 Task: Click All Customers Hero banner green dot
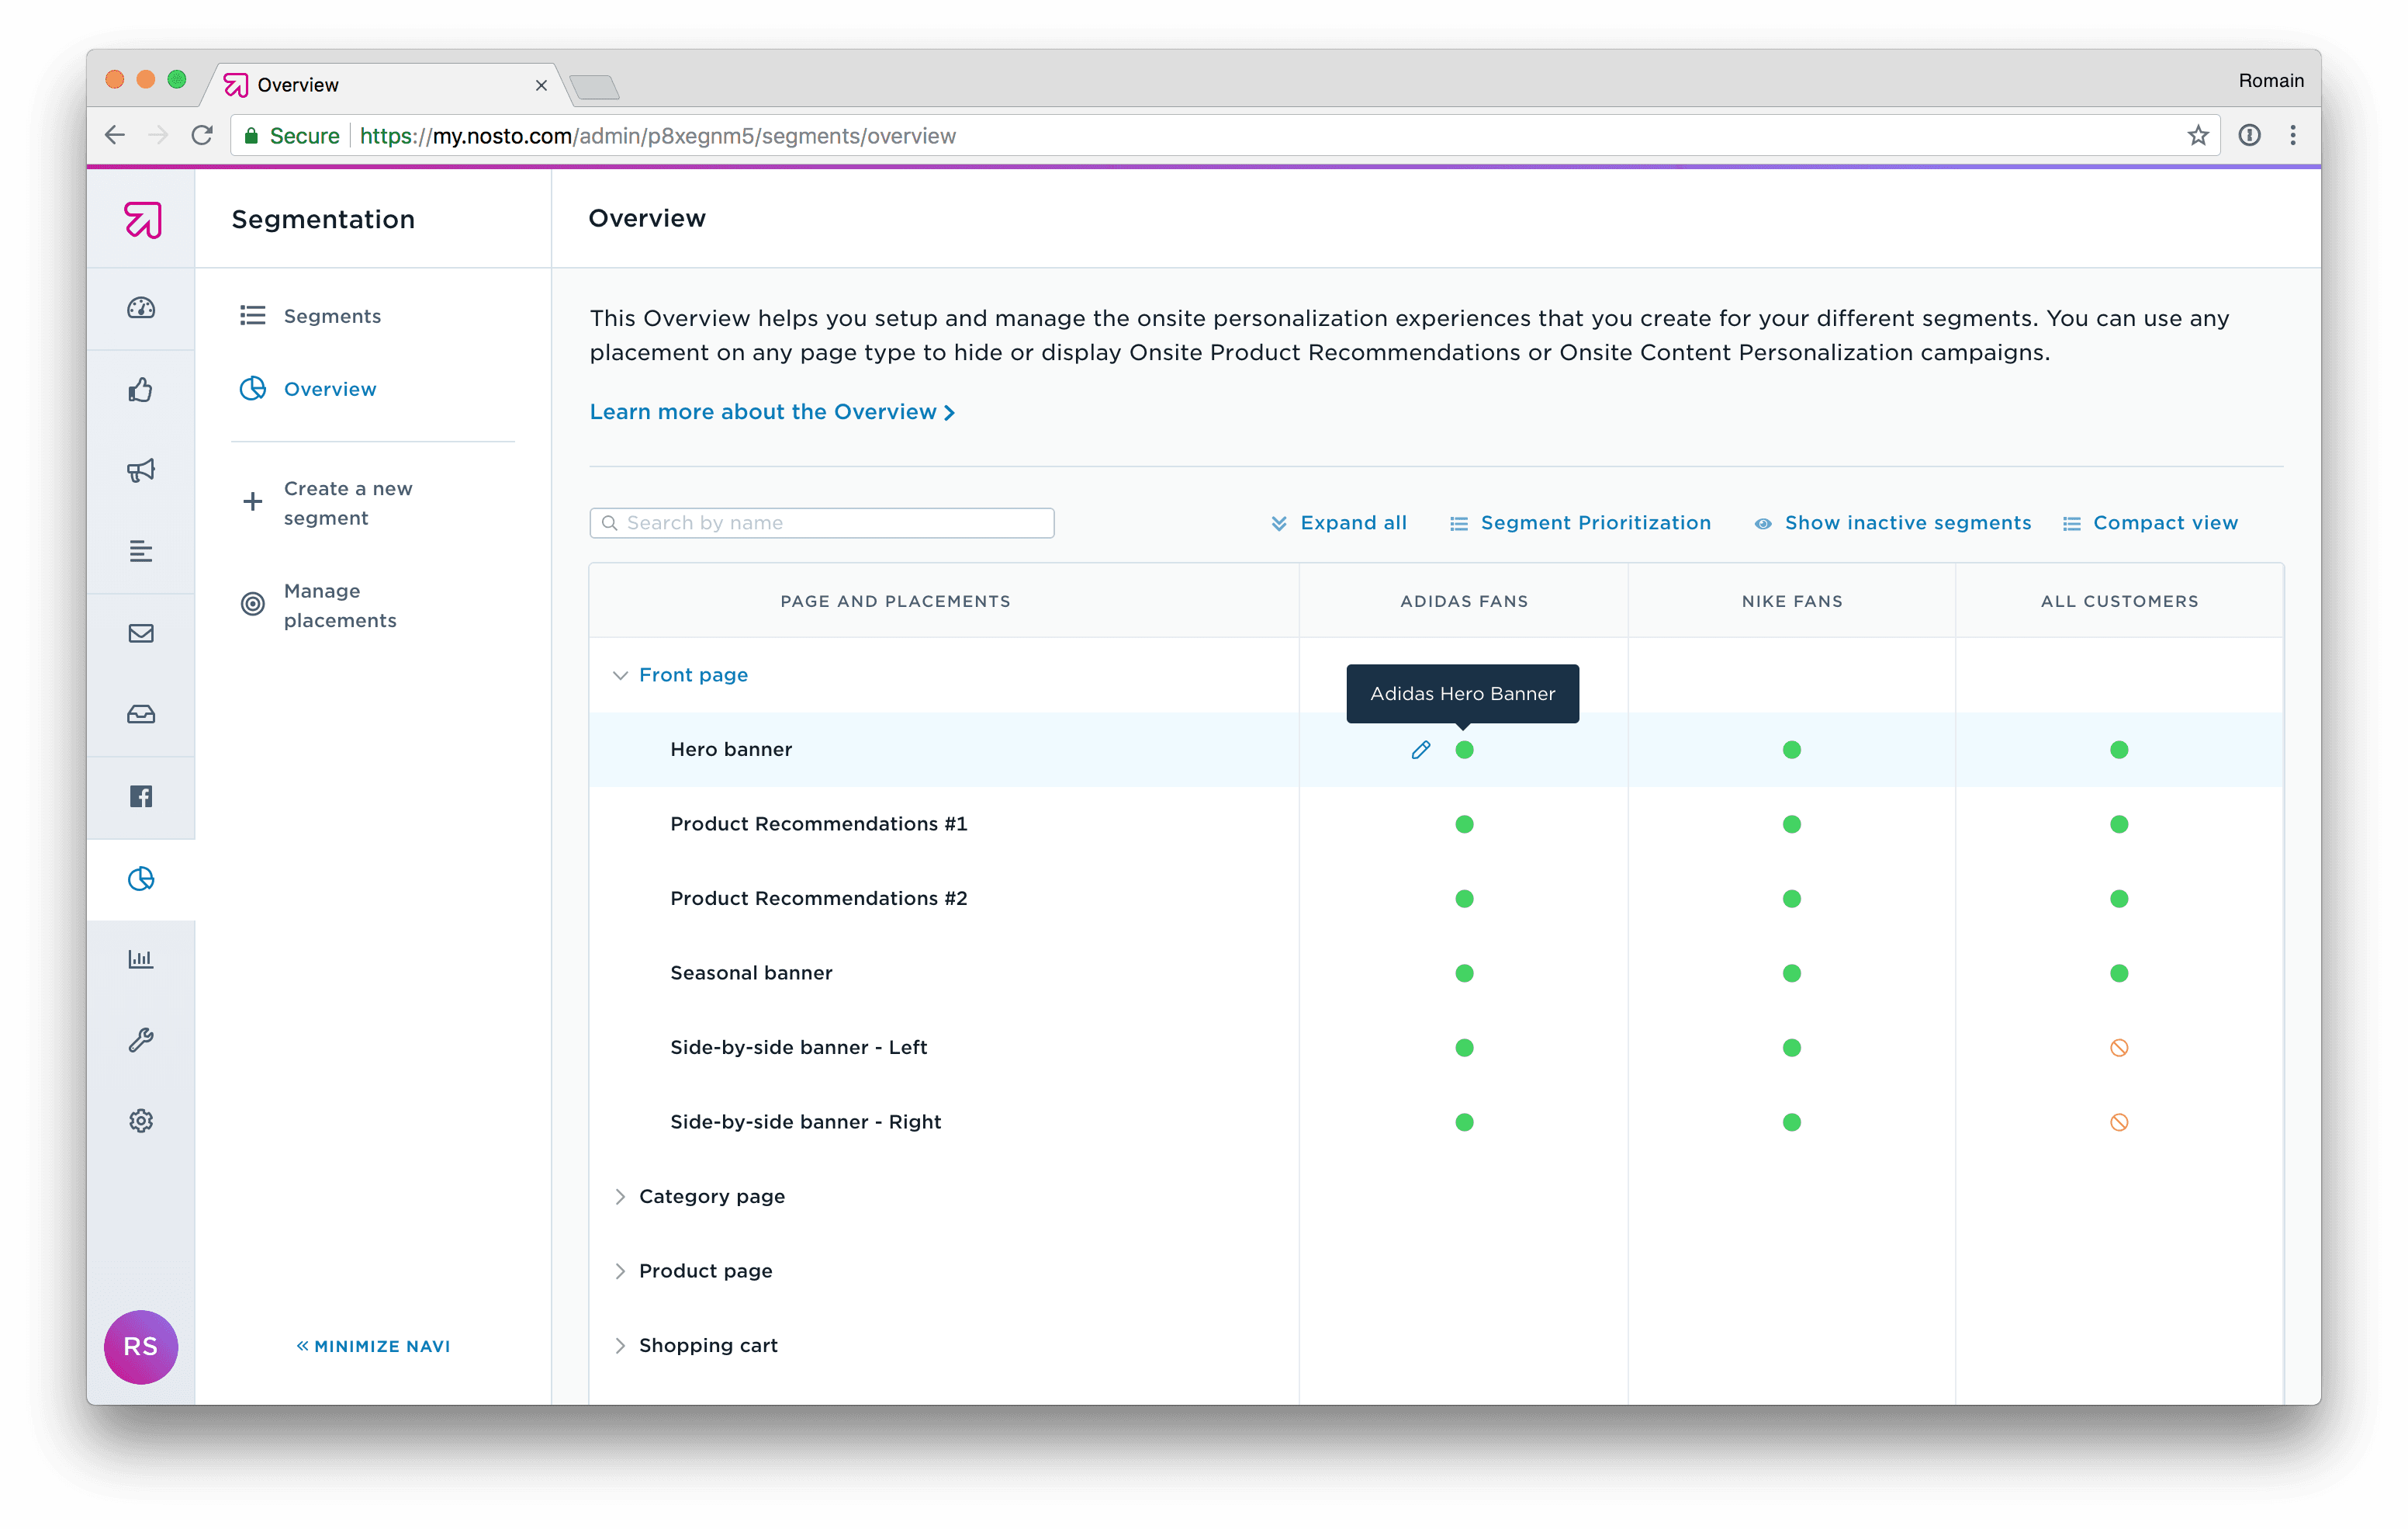click(x=2119, y=750)
